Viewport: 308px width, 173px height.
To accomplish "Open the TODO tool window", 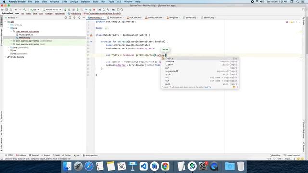I will [x=9, y=155].
